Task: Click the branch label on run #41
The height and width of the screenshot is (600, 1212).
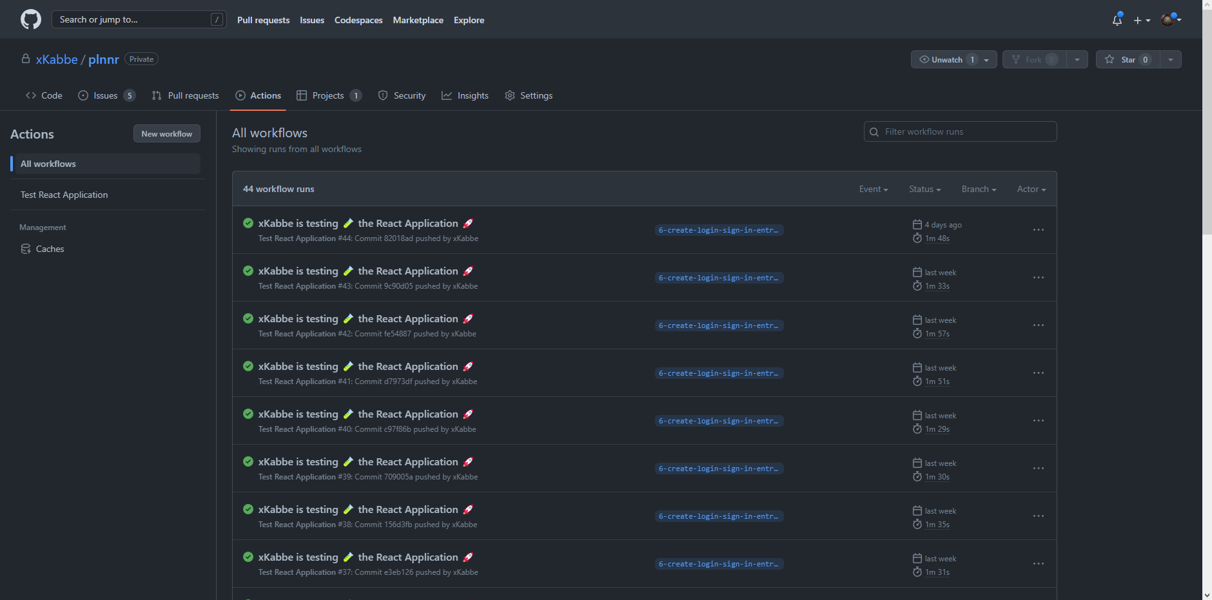Action: (719, 373)
